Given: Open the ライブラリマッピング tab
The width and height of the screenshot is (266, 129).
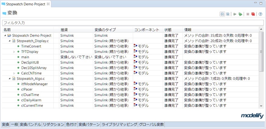Looking at the screenshot, I should (119, 125).
